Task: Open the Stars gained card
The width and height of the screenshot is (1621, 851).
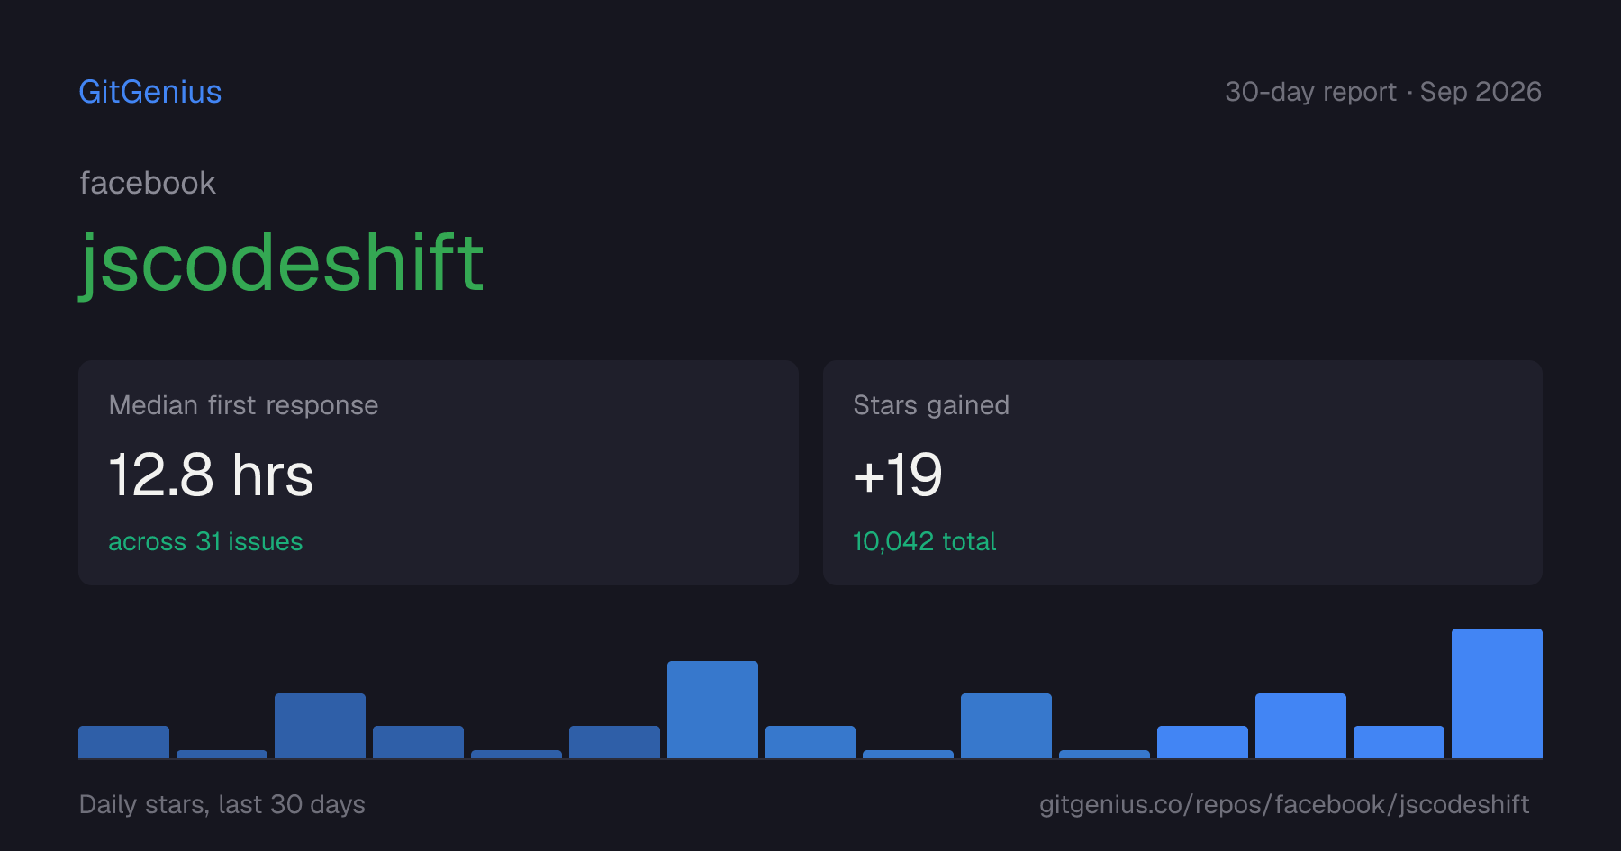Action: (1182, 473)
